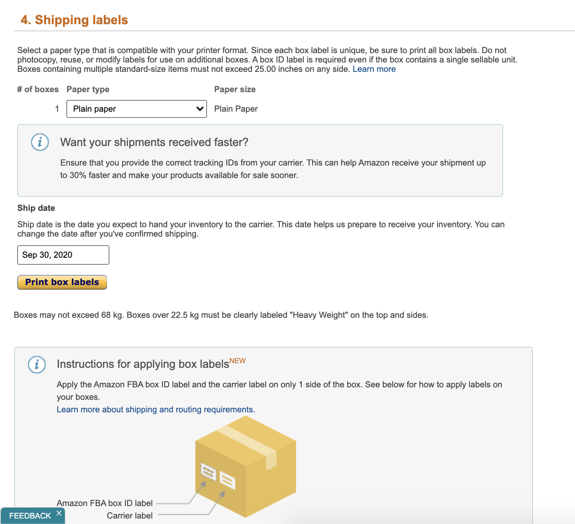The image size is (575, 524).
Task: Open the Learn more link about box requirements
Action: [x=374, y=69]
